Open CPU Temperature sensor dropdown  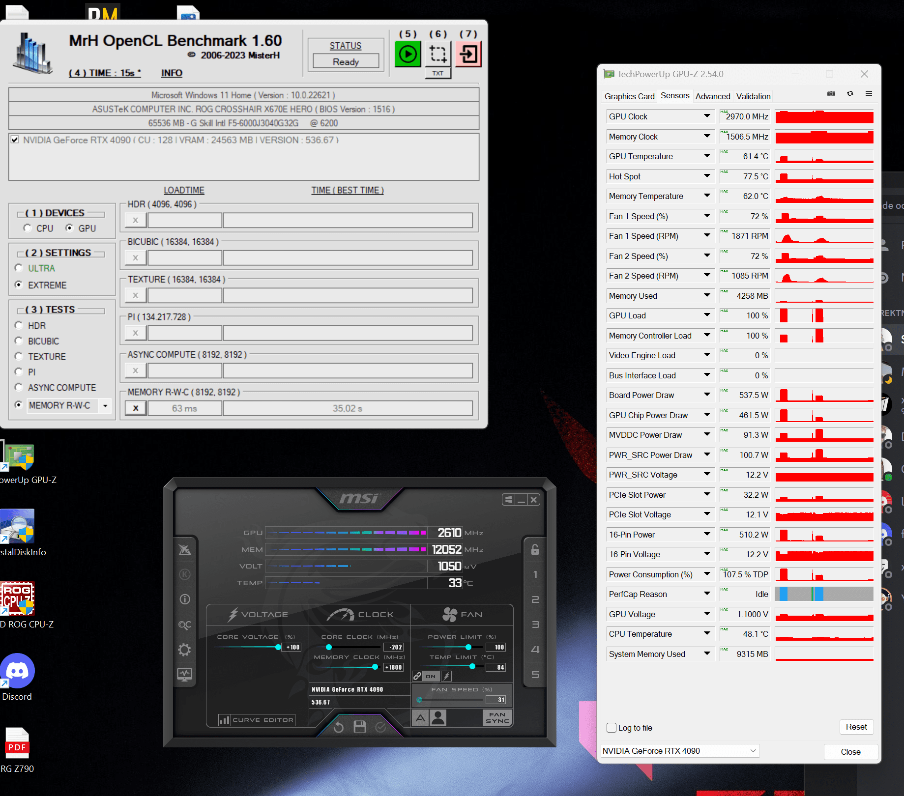pos(707,634)
